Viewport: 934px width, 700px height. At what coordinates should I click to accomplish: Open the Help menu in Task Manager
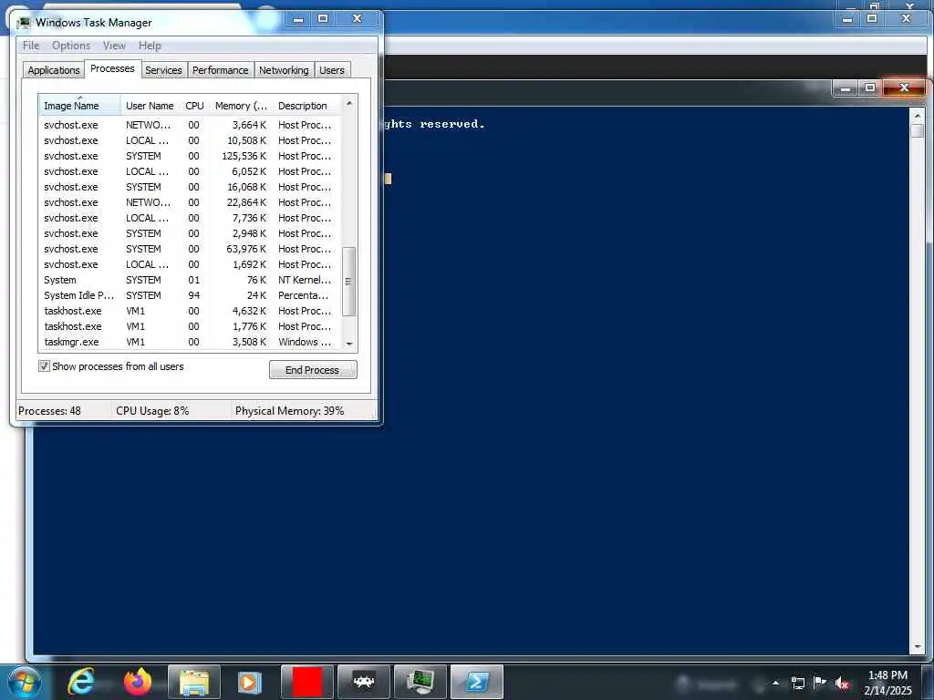[150, 46]
